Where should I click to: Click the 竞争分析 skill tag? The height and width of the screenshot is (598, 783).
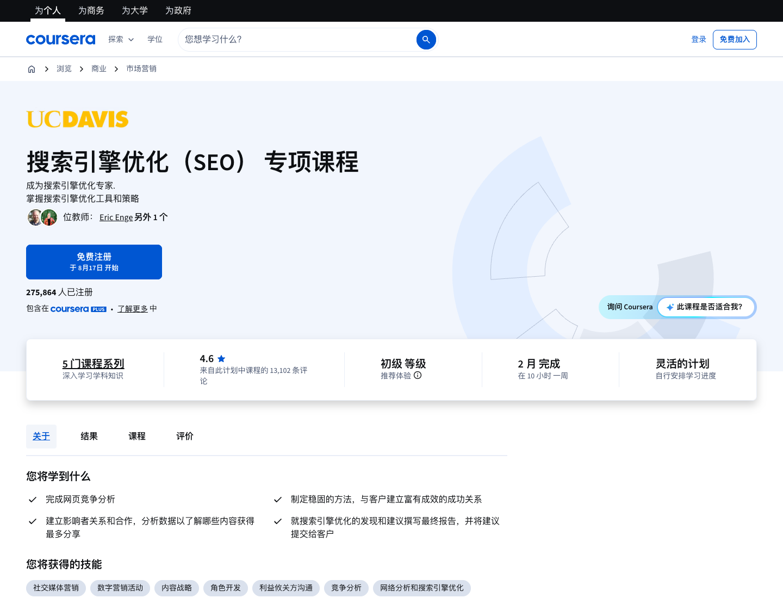(x=346, y=588)
